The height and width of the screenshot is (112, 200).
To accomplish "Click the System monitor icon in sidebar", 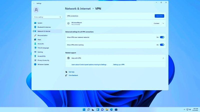I will click(35, 23).
